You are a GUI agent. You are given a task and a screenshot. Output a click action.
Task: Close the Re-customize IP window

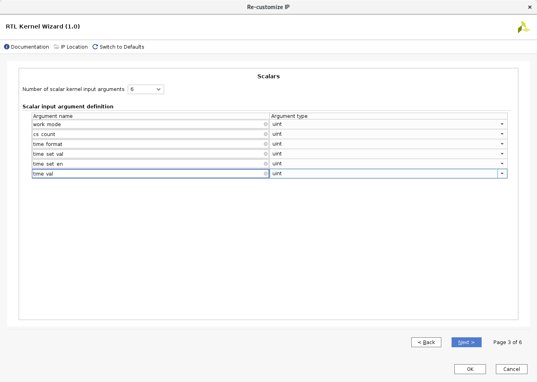point(529,7)
